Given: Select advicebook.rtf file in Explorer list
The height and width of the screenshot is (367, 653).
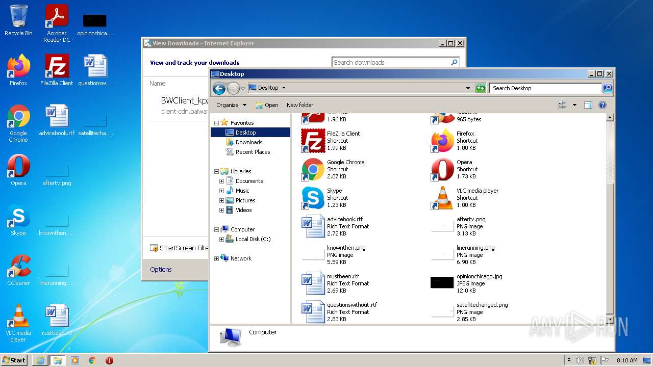Looking at the screenshot, I should [x=335, y=226].
